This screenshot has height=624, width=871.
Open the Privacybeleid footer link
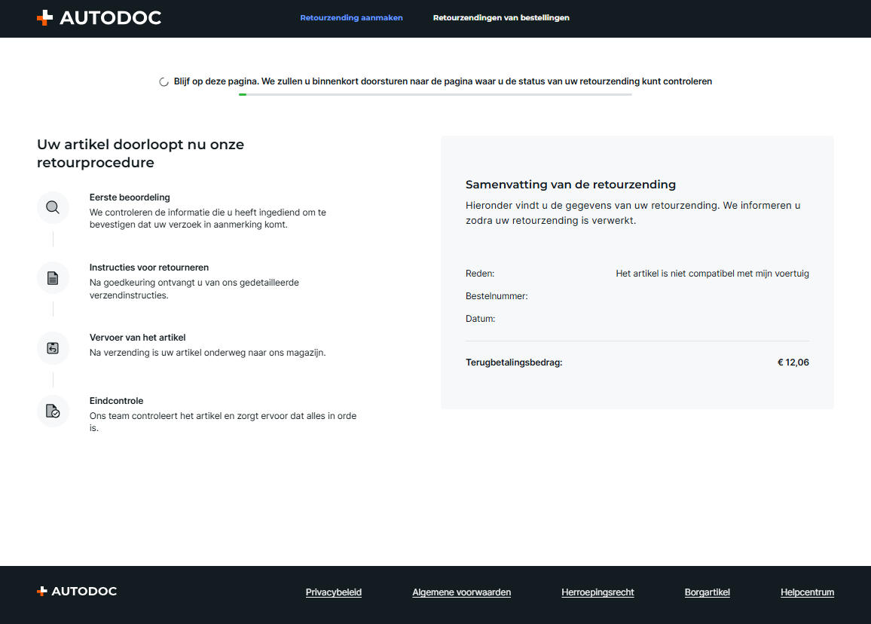coord(334,592)
